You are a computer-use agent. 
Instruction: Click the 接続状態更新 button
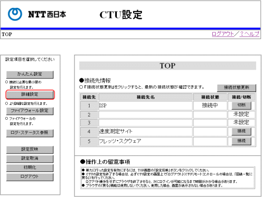(236, 88)
